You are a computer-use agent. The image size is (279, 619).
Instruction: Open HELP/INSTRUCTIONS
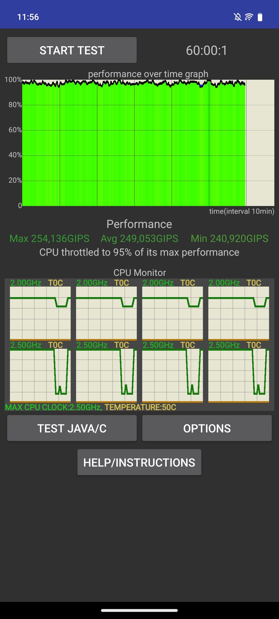tap(139, 462)
